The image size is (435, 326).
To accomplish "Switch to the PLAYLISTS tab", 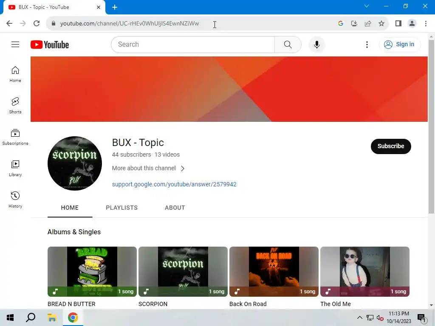I will click(x=121, y=208).
